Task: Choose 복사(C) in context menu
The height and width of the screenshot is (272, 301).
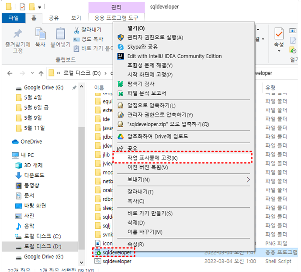Action: [136, 201]
